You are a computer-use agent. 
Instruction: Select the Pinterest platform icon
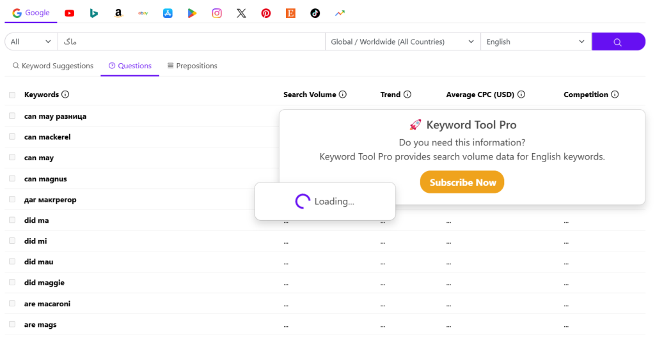point(266,13)
